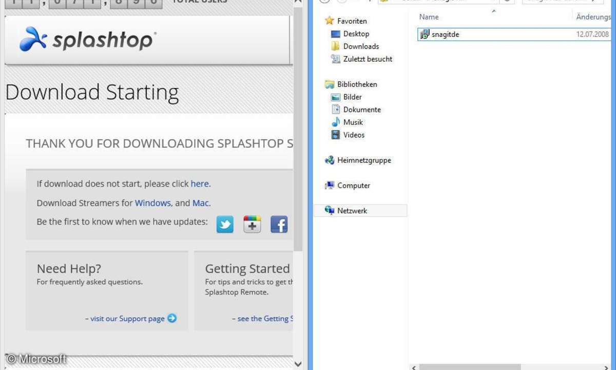Click the 'Download Starting' heading
This screenshot has height=370, width=616.
point(92,92)
